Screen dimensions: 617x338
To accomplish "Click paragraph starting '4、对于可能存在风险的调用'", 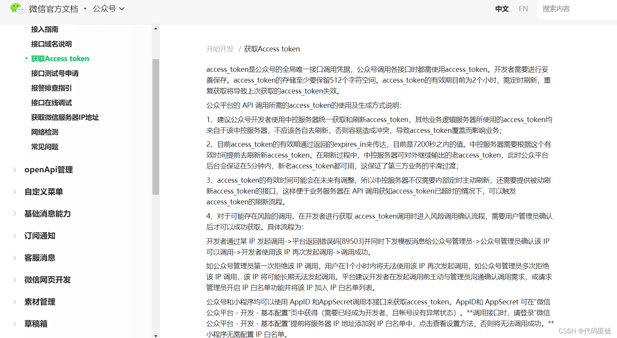I will coord(379,222).
